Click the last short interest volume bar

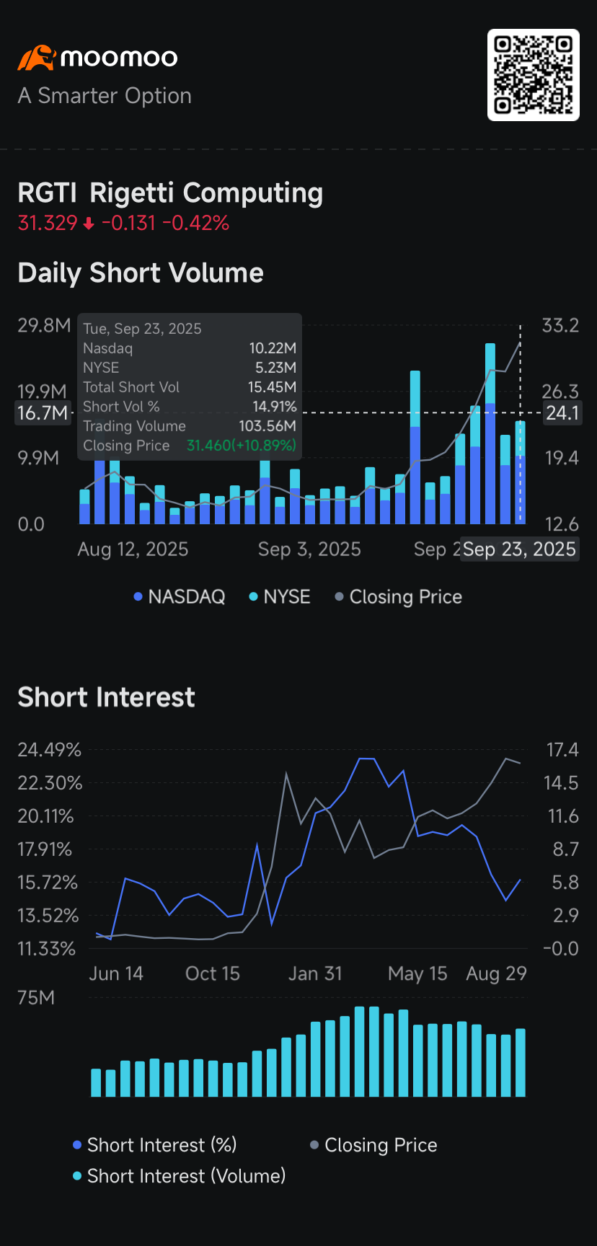pos(521,1062)
